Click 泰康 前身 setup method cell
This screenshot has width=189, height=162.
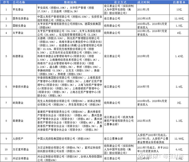point(120,121)
